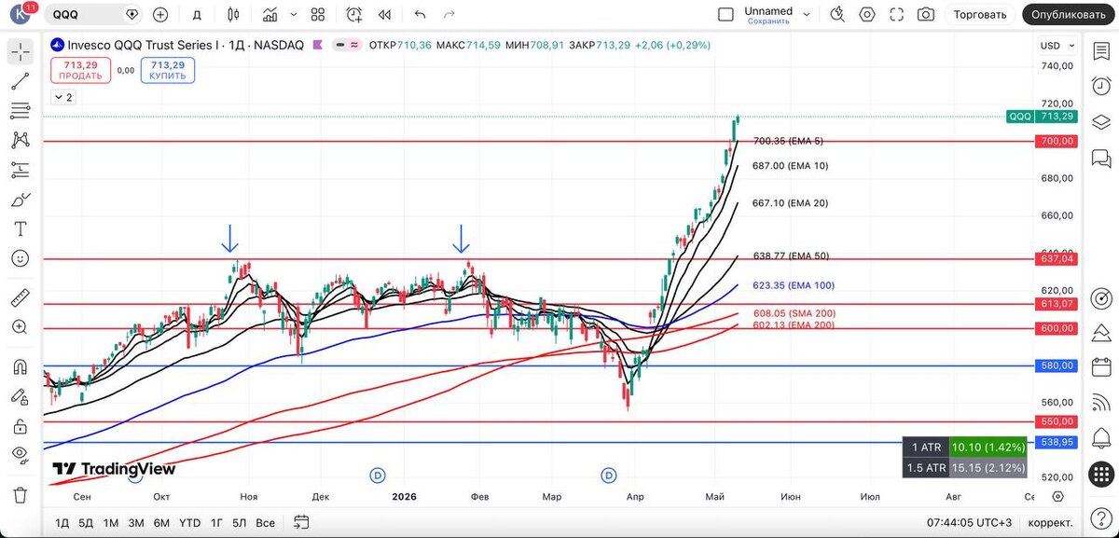Open the Indicators menu
1119x538 pixels.
270,14
